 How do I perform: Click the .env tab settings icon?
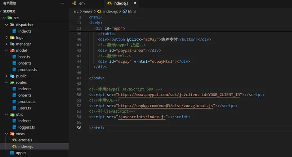(74, 3)
